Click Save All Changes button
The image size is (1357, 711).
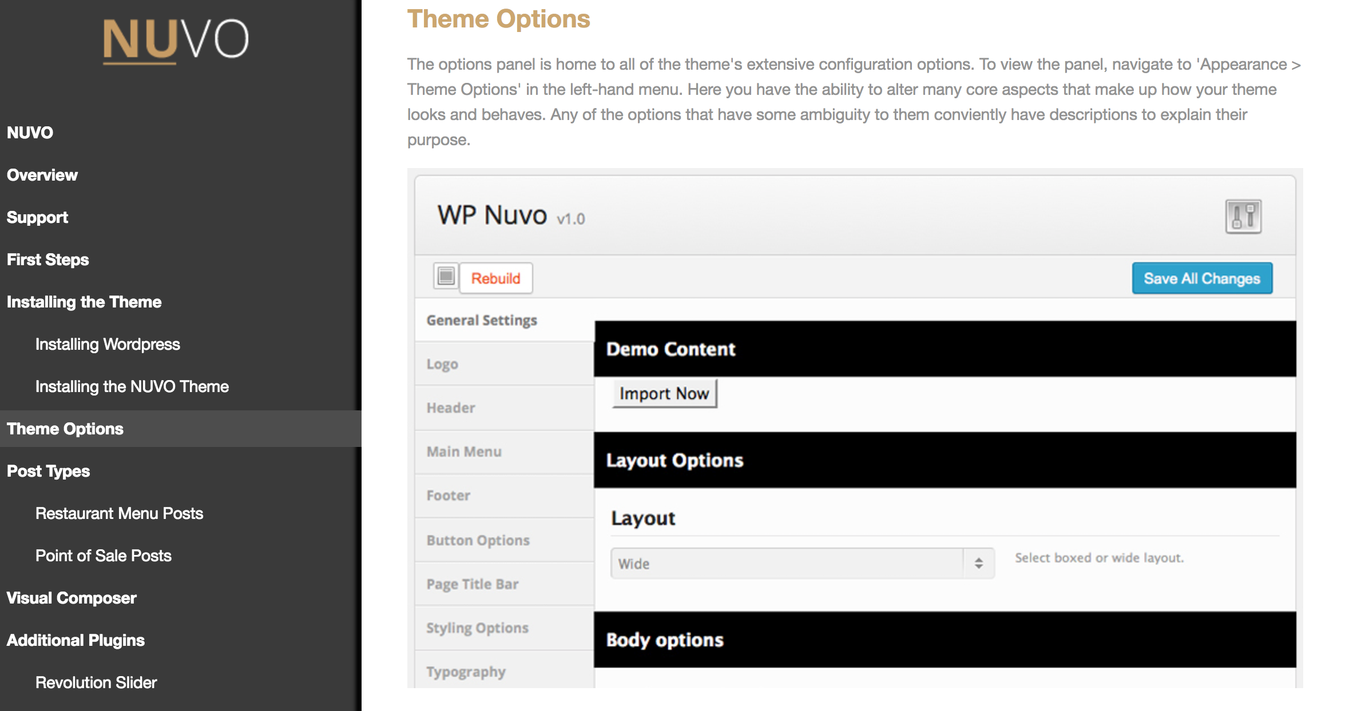click(1201, 278)
